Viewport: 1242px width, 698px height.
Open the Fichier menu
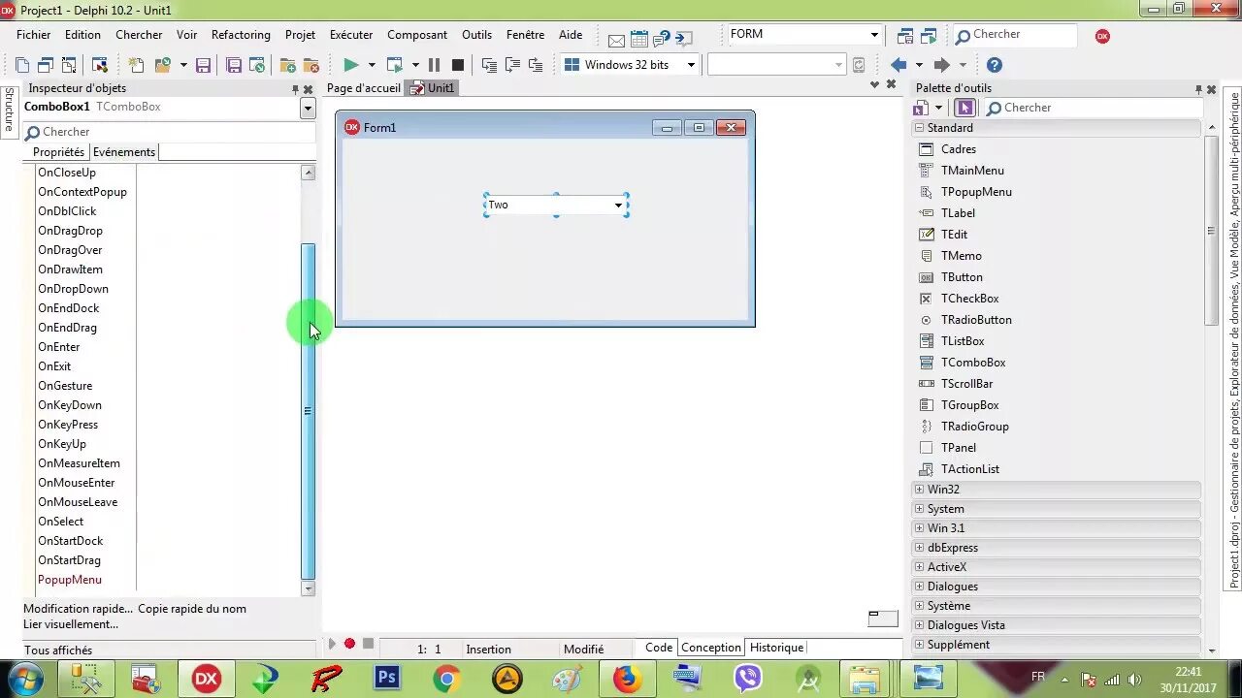[x=33, y=35]
